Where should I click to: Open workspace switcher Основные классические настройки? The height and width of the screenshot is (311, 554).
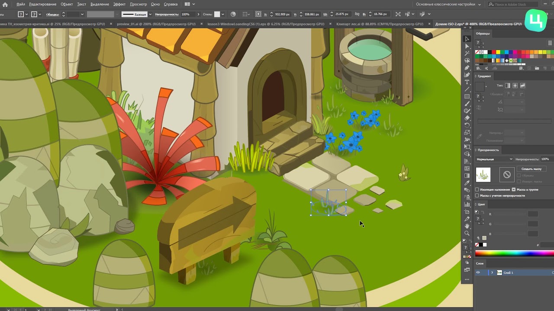point(448,4)
